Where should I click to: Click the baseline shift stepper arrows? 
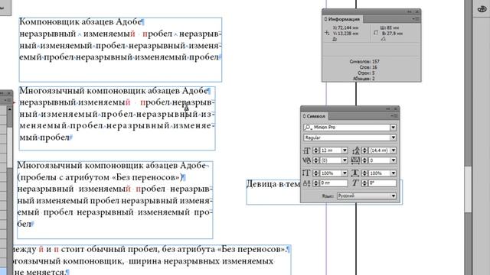click(315, 183)
